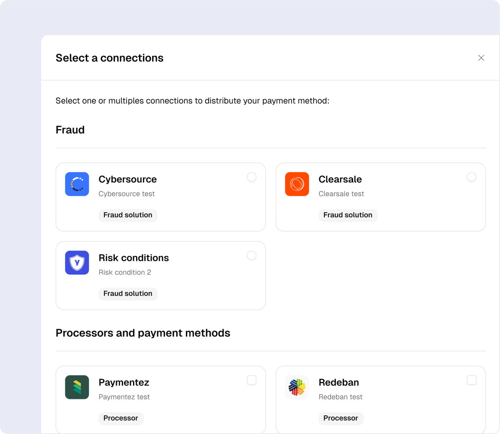Click the Cybersource logo icon
Screen dimensions: 500x434
77,184
